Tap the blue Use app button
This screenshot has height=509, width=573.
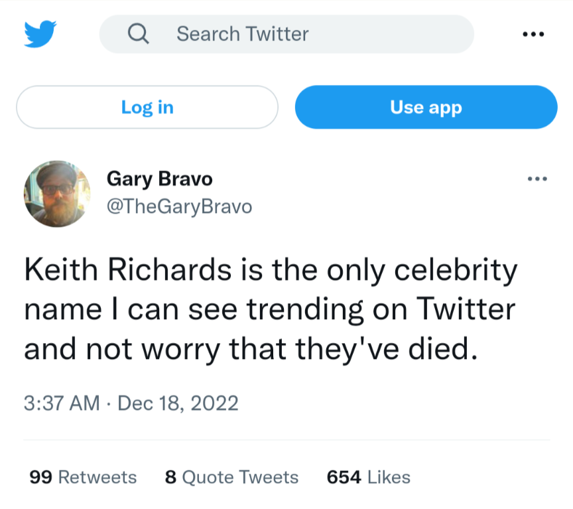coord(426,107)
